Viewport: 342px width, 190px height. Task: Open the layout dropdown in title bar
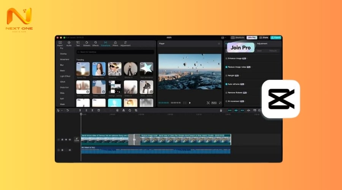click(x=223, y=38)
